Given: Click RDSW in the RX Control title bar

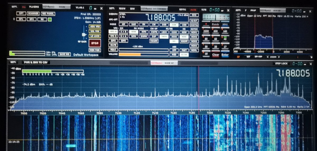Looking at the screenshot, I should pyautogui.click(x=122, y=9).
